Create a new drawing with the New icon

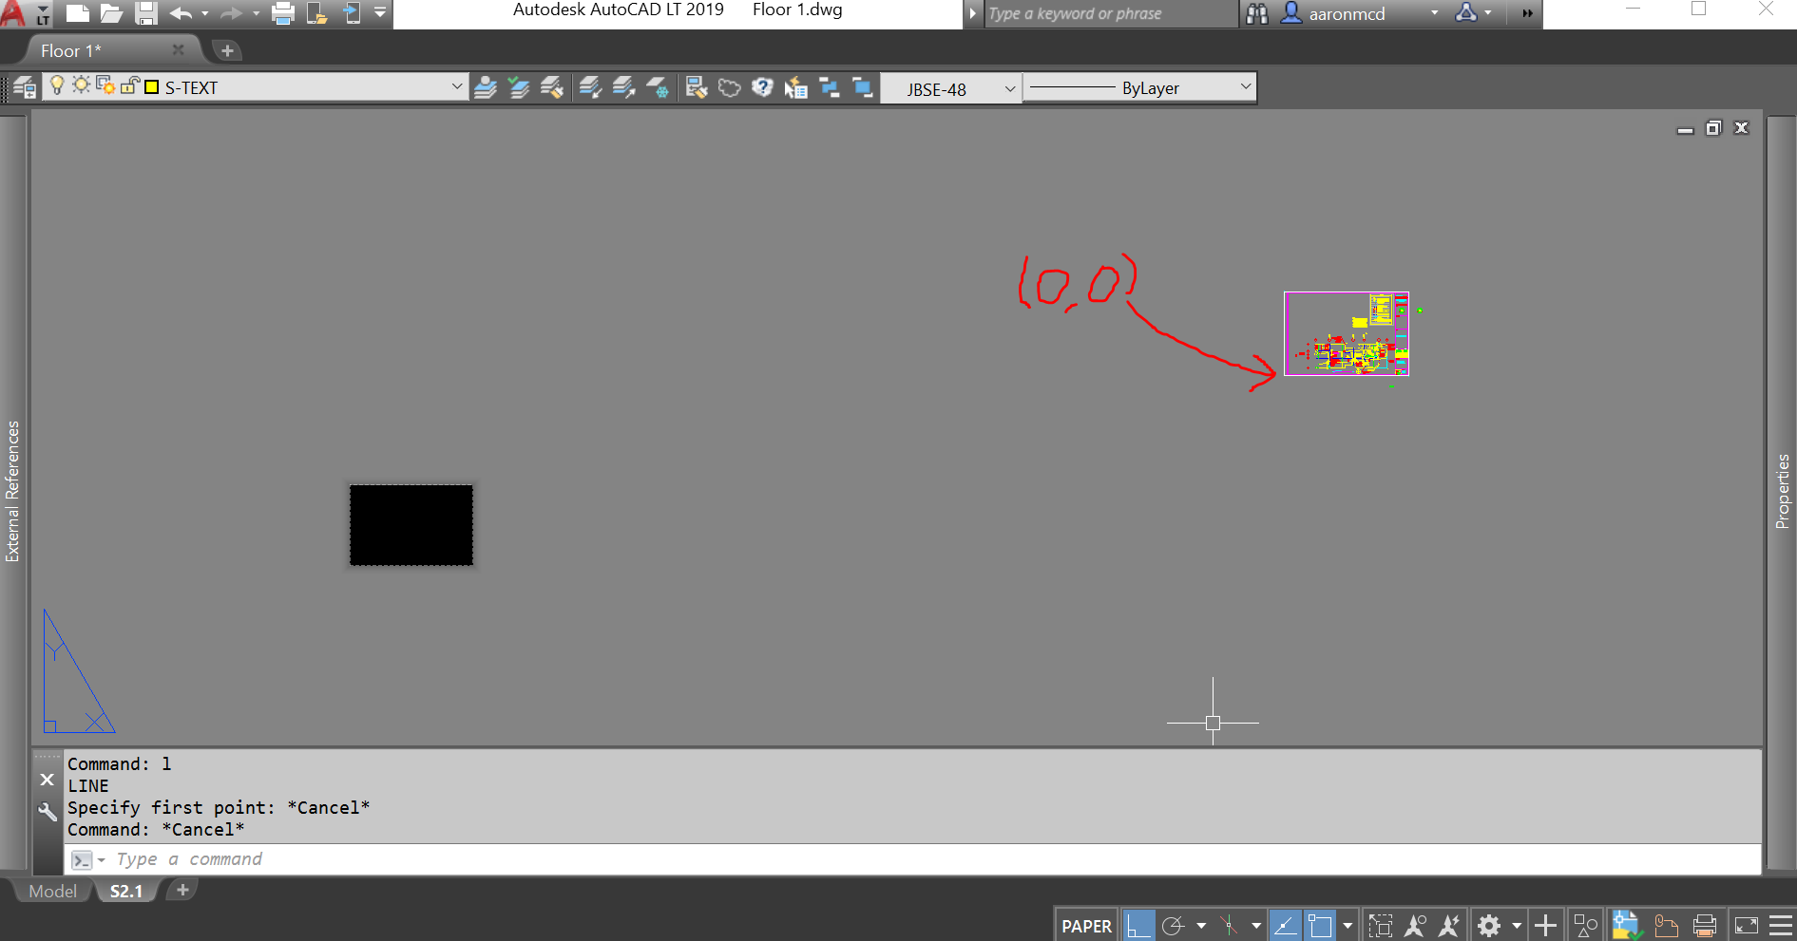point(77,13)
